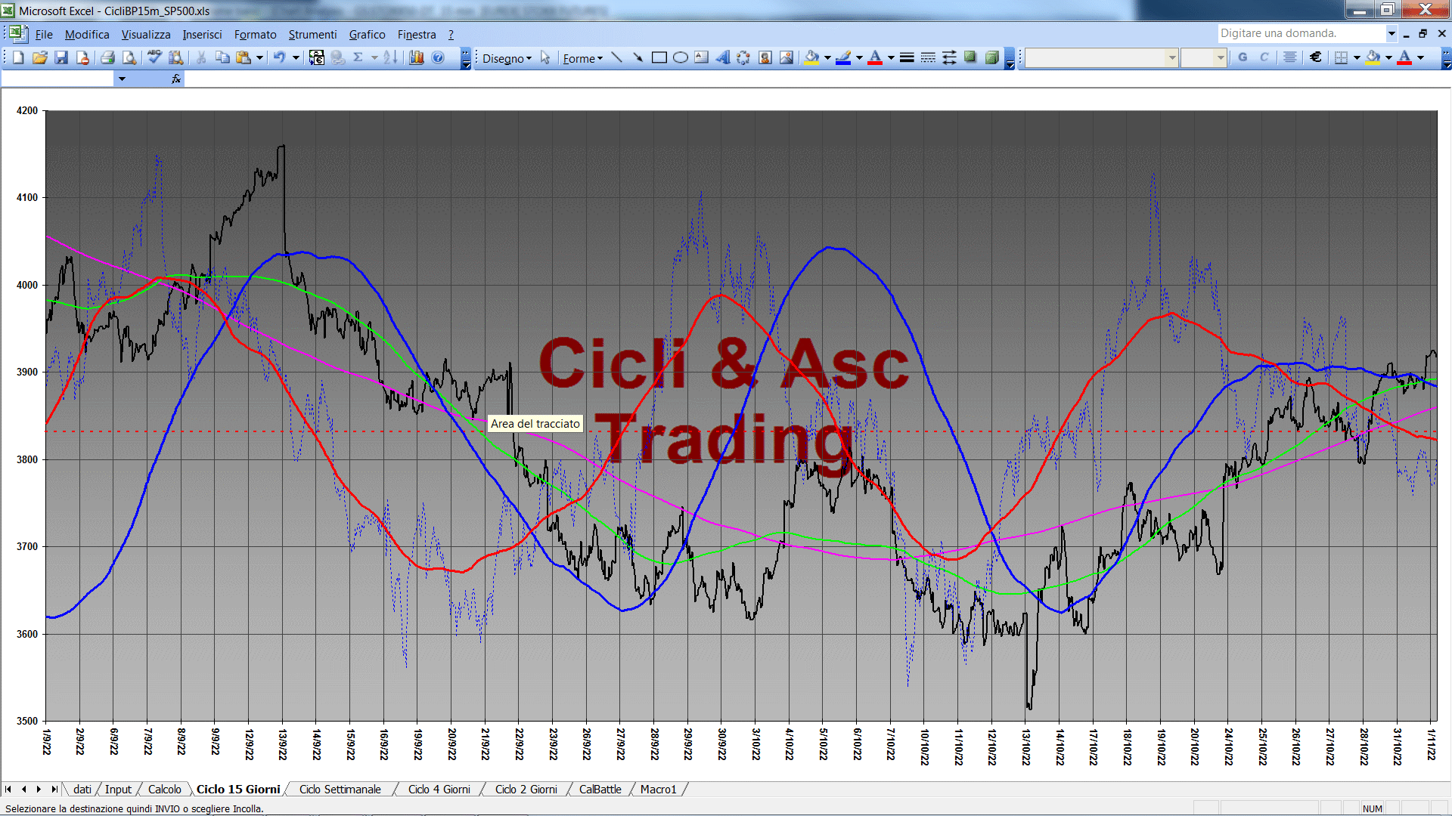Click Drawing toolbar red font color A
Image resolution: width=1452 pixels, height=816 pixels.
[x=875, y=58]
